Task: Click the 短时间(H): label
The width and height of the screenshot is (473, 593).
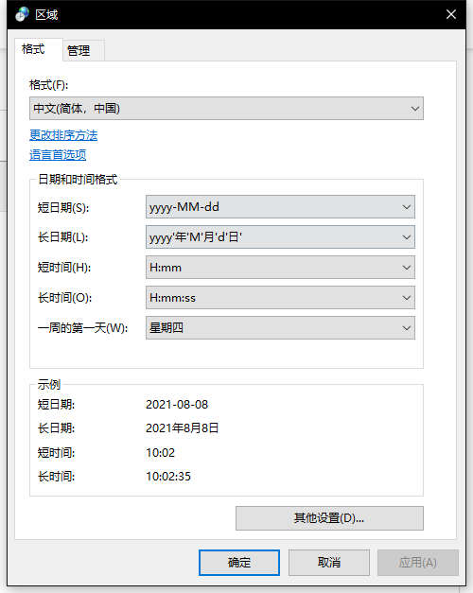Action: (64, 268)
